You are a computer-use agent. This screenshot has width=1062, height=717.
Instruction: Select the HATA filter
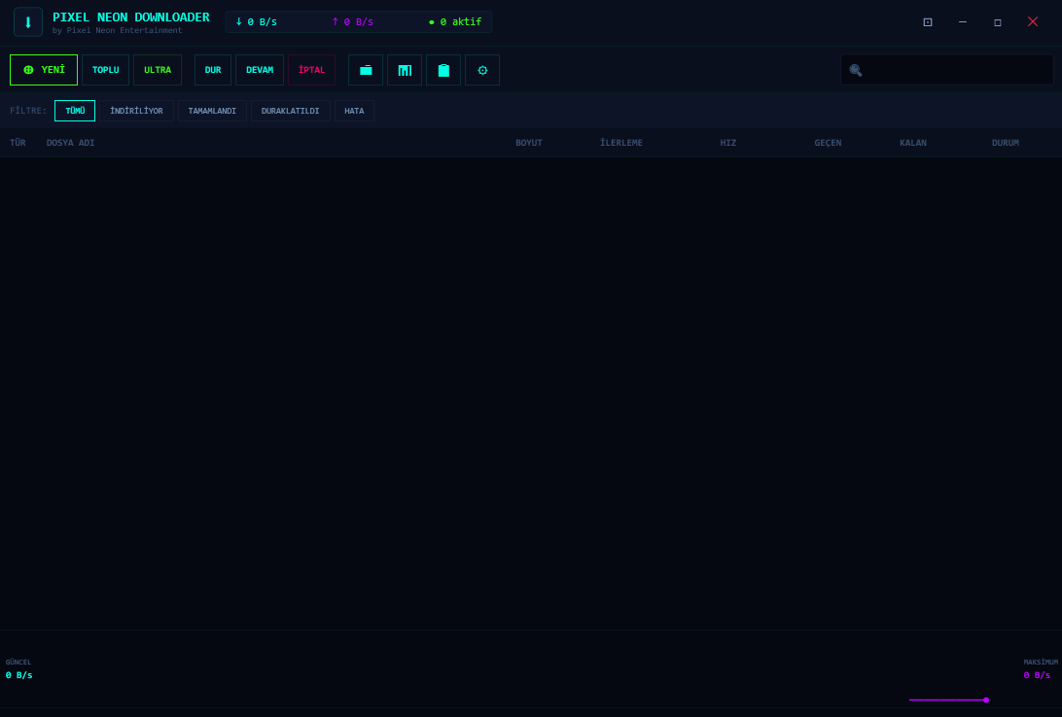(x=354, y=111)
